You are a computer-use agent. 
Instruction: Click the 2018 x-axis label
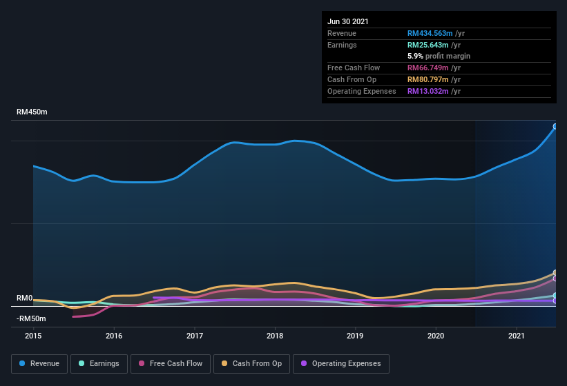[x=275, y=336]
